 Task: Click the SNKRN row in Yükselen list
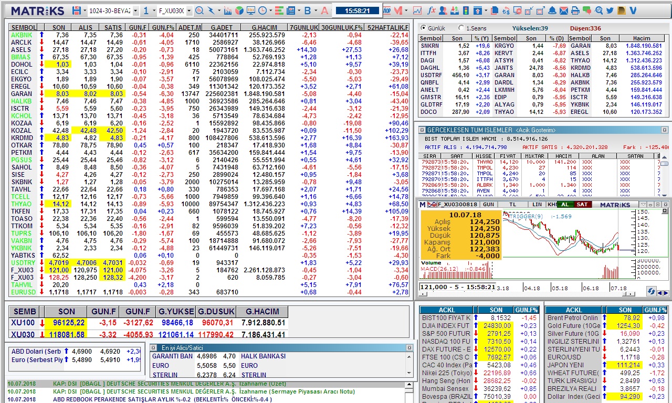[456, 46]
